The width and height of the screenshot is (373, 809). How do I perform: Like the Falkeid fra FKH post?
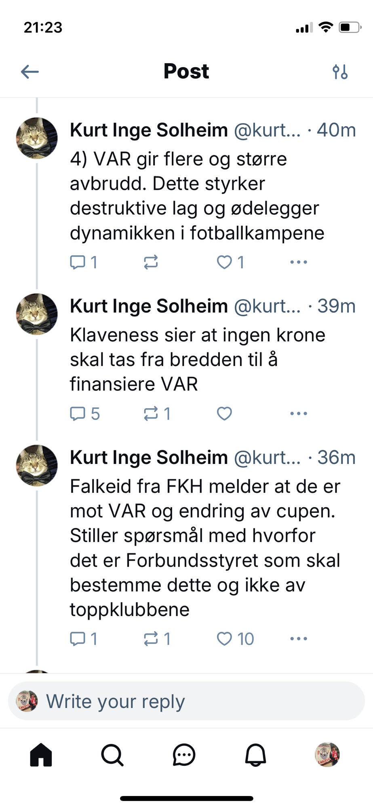(x=224, y=639)
